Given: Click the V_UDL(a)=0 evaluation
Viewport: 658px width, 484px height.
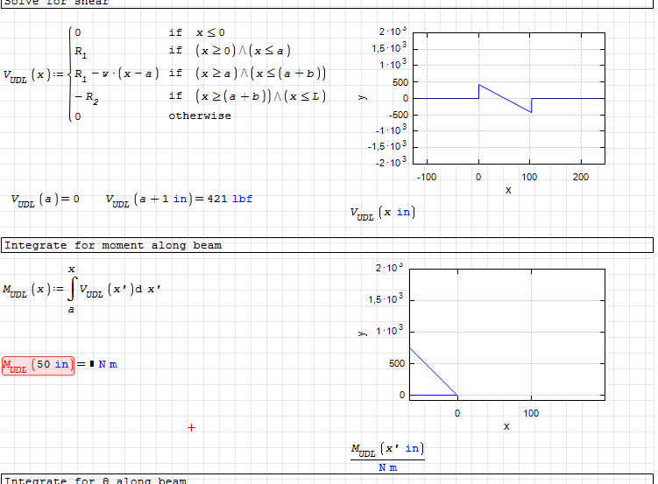Looking at the screenshot, I should 45,200.
